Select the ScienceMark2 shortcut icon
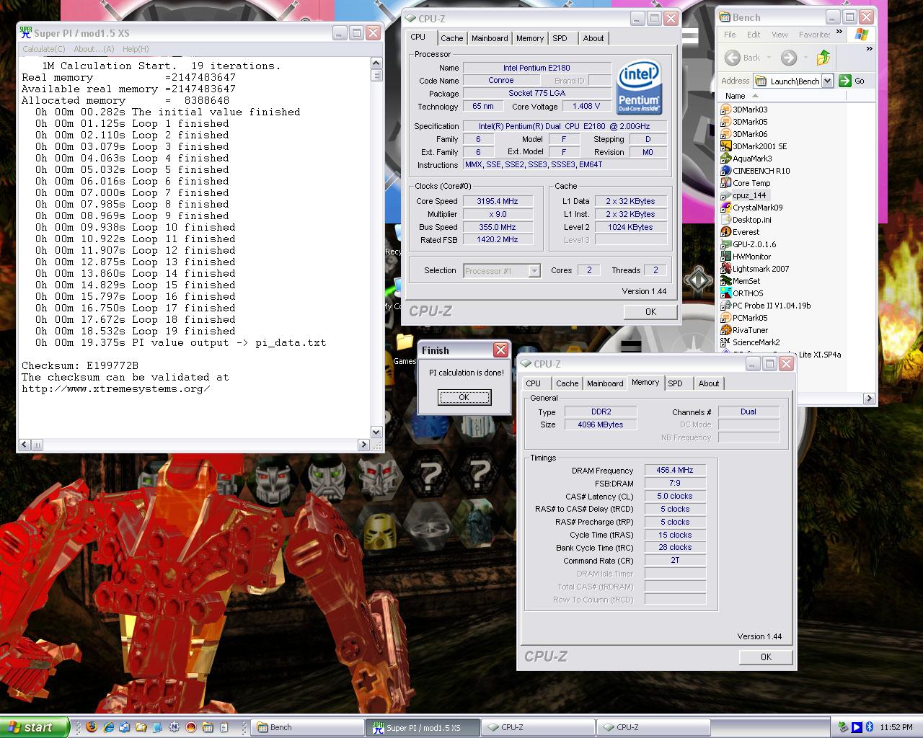 point(726,342)
